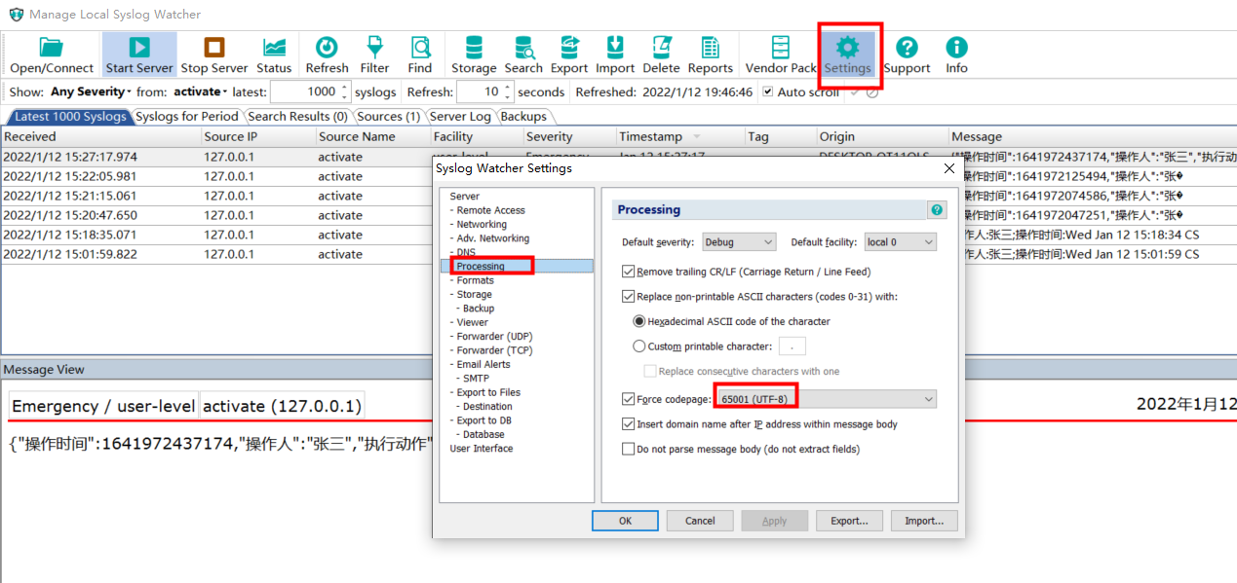
Task: Click the green help icon in Processing header
Action: point(937,210)
